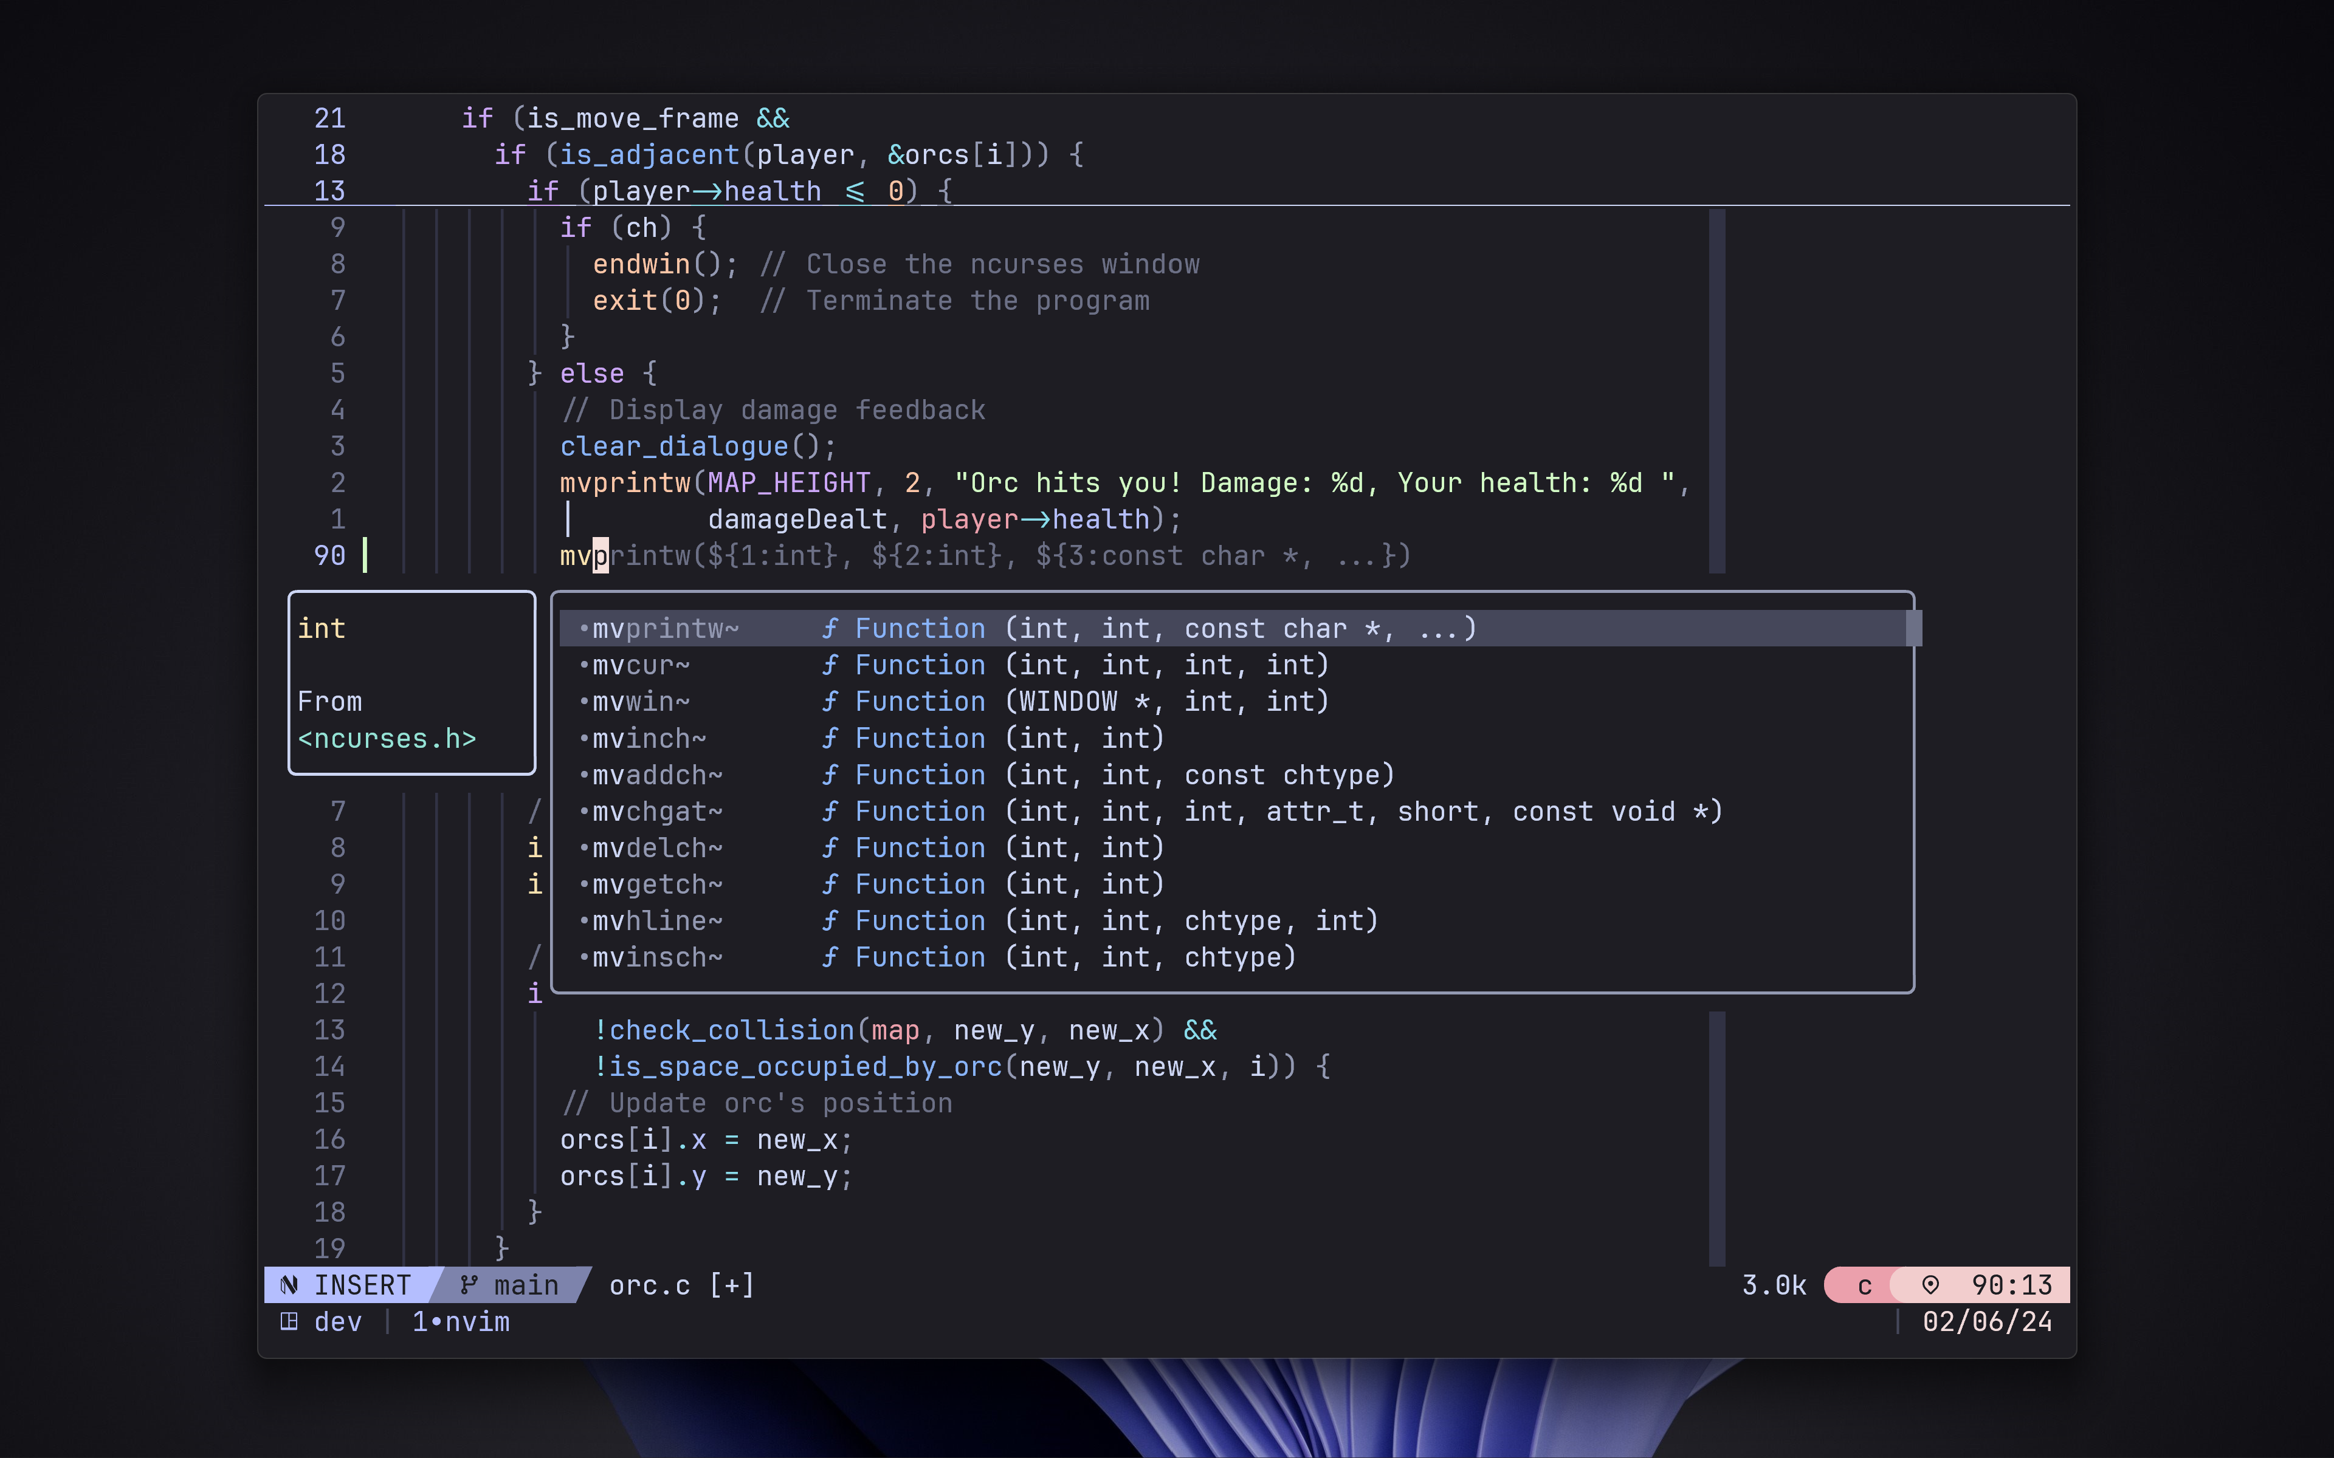The width and height of the screenshot is (2334, 1458).
Task: Click the !check_collision call
Action: pyautogui.click(x=904, y=1031)
